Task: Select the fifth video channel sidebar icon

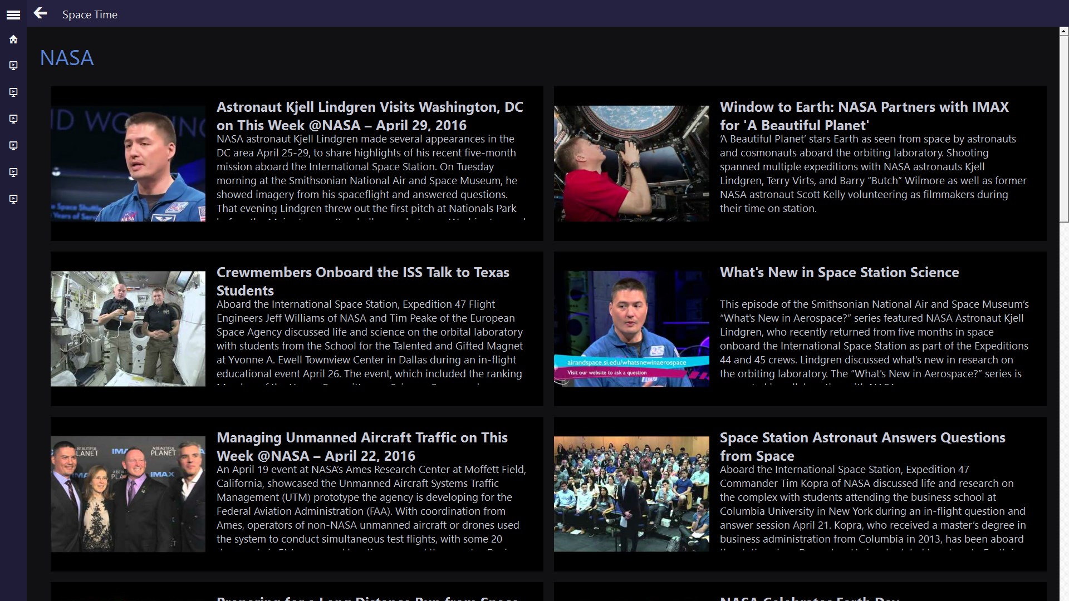Action: tap(13, 173)
